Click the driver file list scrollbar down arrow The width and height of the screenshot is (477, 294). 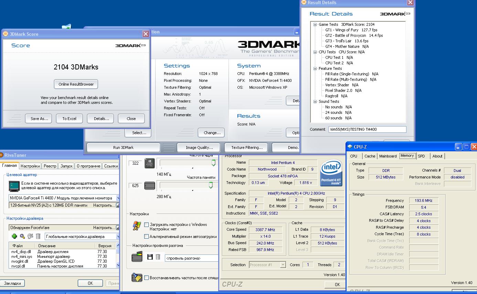pos(118,266)
